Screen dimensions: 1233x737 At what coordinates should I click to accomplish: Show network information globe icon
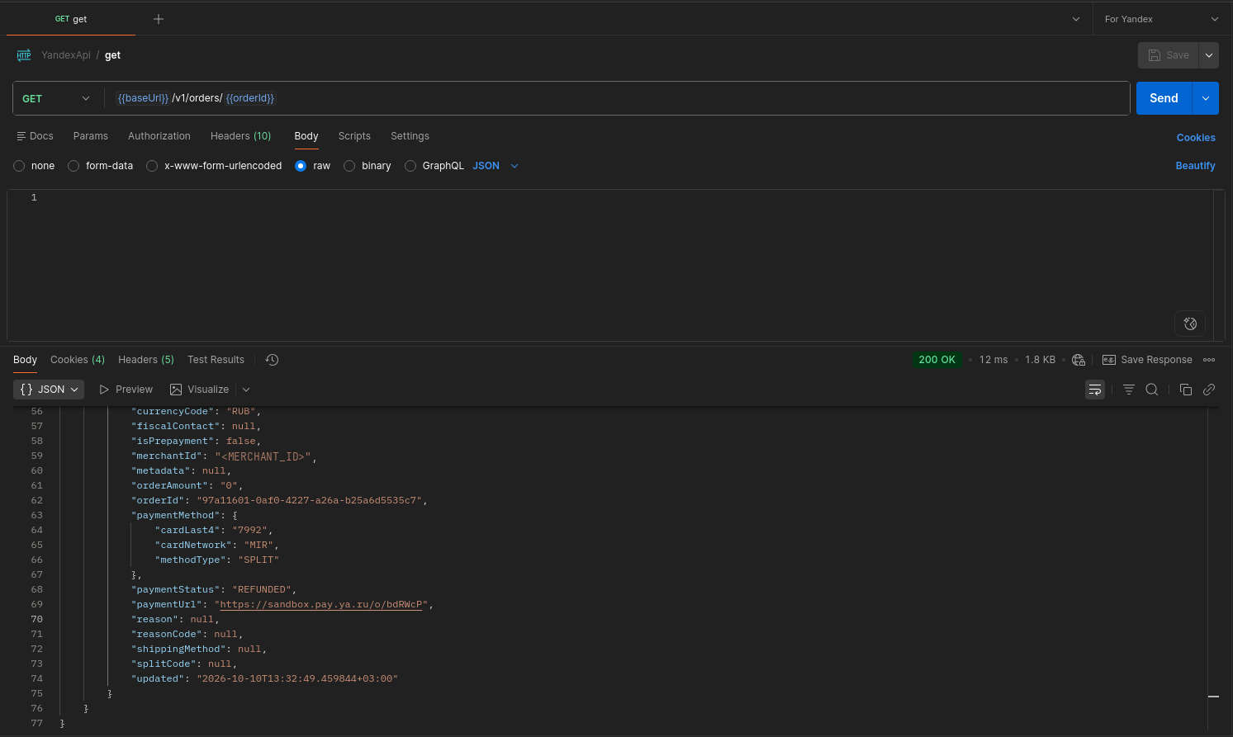click(x=1078, y=360)
